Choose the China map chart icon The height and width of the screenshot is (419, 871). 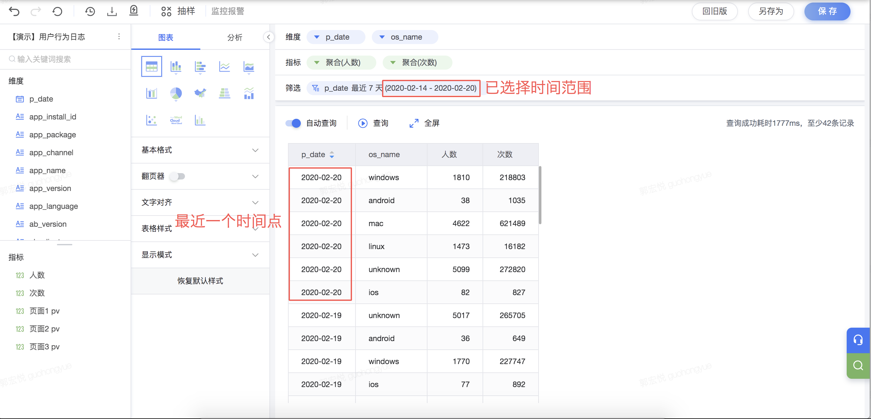[200, 93]
